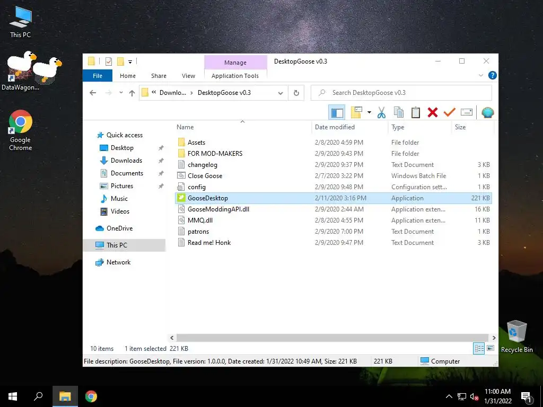Open the Windows Start menu
Screen dimensions: 543x407
pyautogui.click(x=13, y=396)
